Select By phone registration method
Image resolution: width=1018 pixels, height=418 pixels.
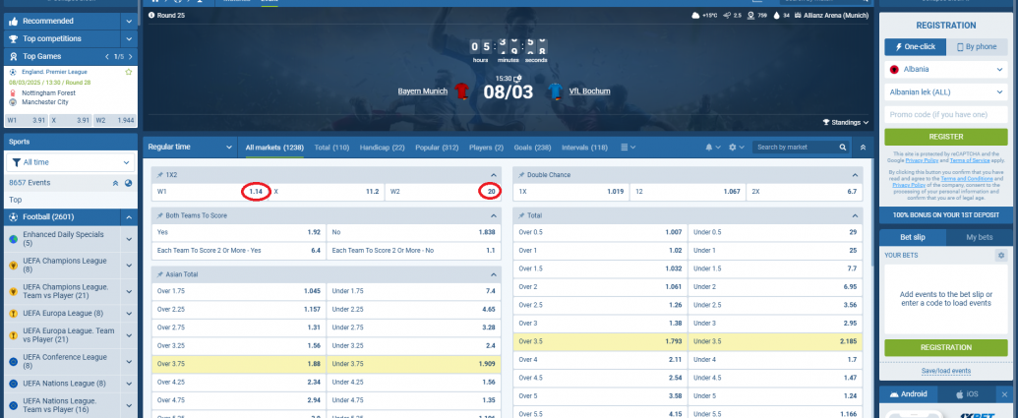(976, 47)
